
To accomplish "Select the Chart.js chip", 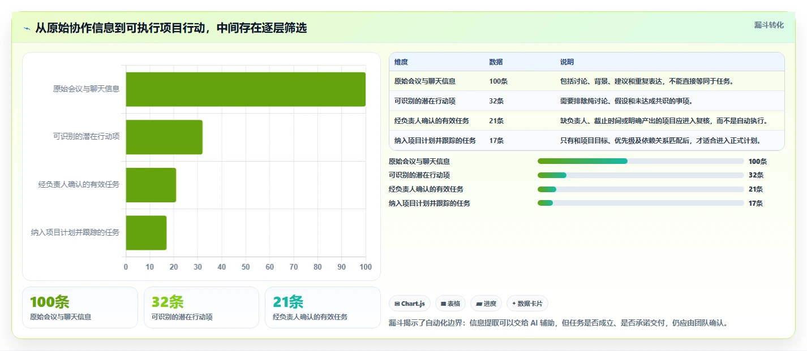I will coord(410,304).
